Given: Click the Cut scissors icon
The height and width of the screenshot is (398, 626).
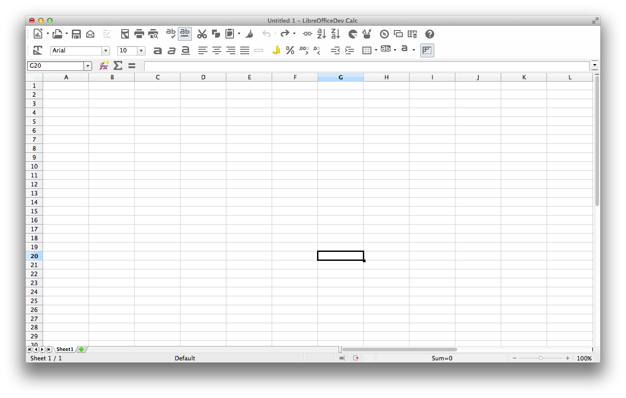Looking at the screenshot, I should coord(202,34).
